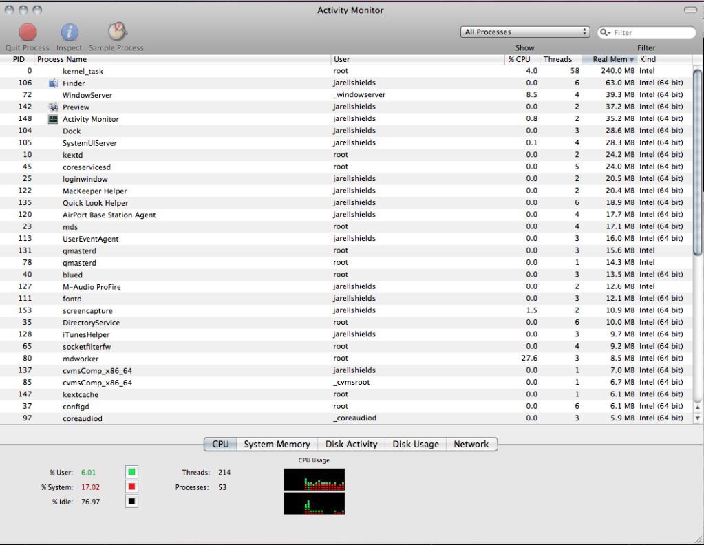Select the configd process
704x545 pixels.
click(x=346, y=406)
